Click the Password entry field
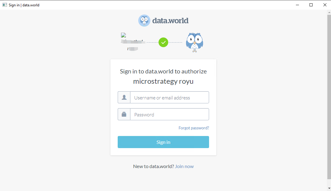331x191 pixels. pos(169,114)
